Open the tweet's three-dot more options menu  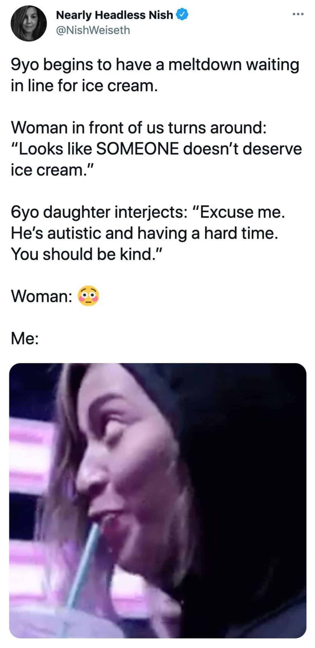tap(298, 14)
